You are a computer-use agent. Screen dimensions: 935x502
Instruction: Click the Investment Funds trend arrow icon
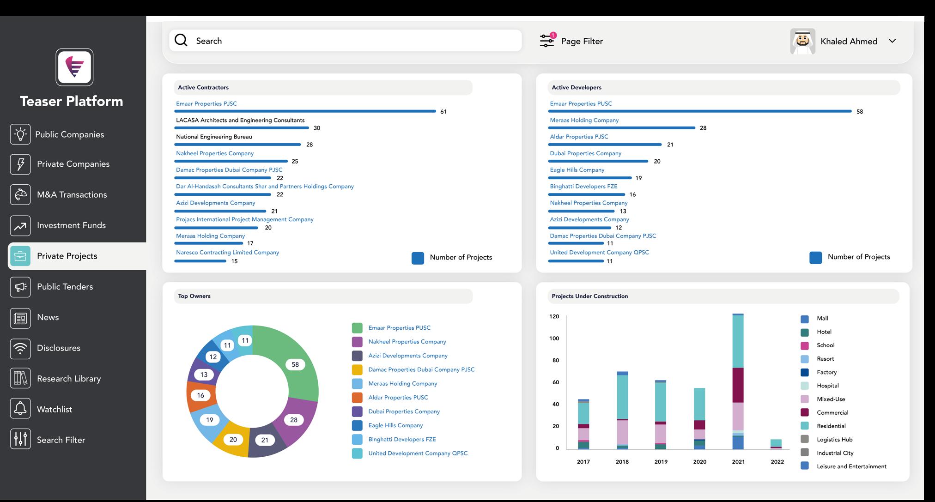click(20, 226)
